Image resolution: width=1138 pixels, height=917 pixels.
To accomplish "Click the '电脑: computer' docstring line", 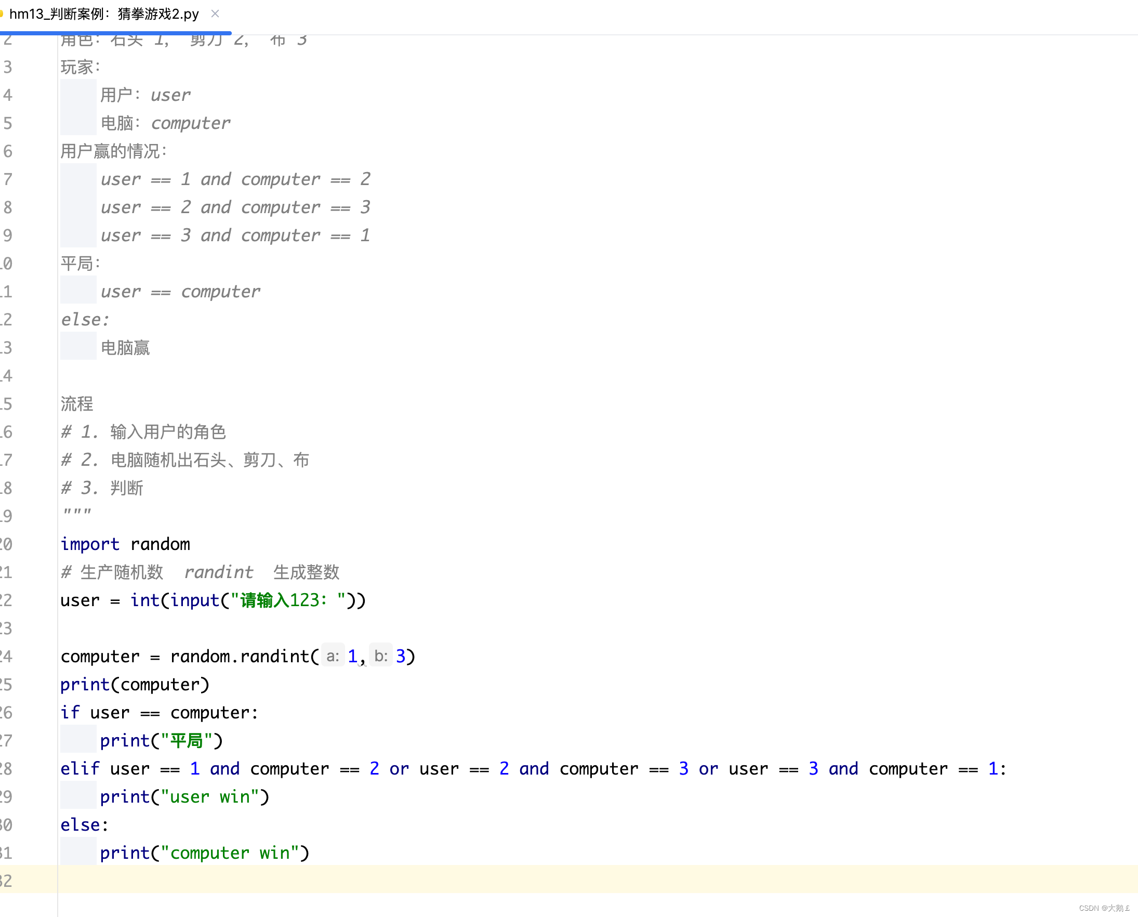I will tap(165, 123).
